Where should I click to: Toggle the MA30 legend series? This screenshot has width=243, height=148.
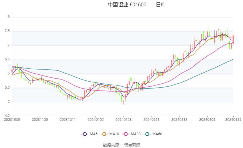[x=132, y=134]
